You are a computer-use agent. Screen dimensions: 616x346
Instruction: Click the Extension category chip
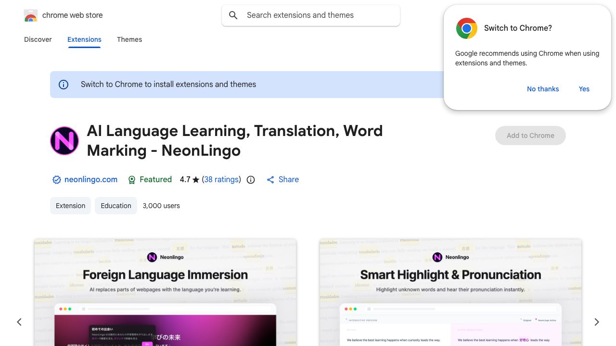70,206
